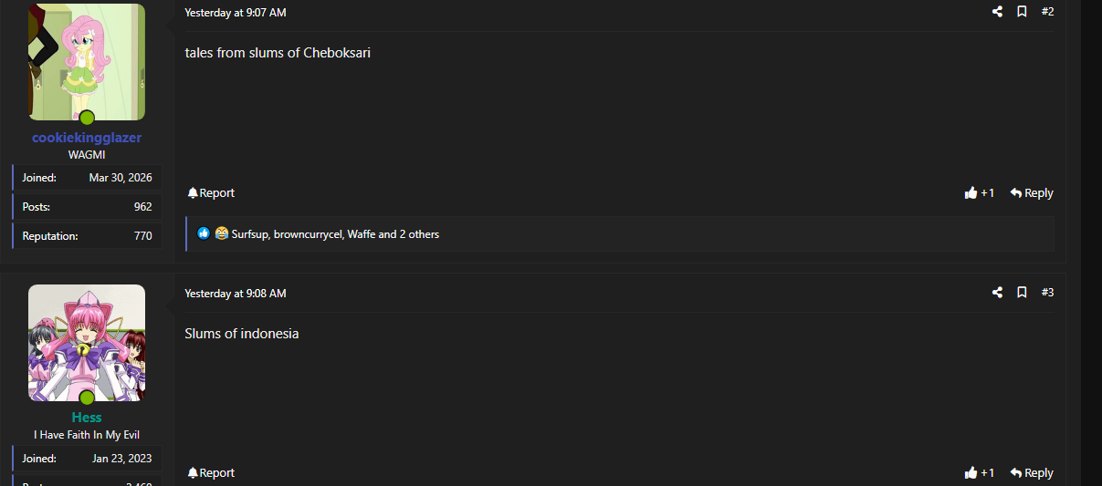Select text 'tales from slums of Cheboksari'
Image resolution: width=1102 pixels, height=486 pixels.
pos(278,53)
